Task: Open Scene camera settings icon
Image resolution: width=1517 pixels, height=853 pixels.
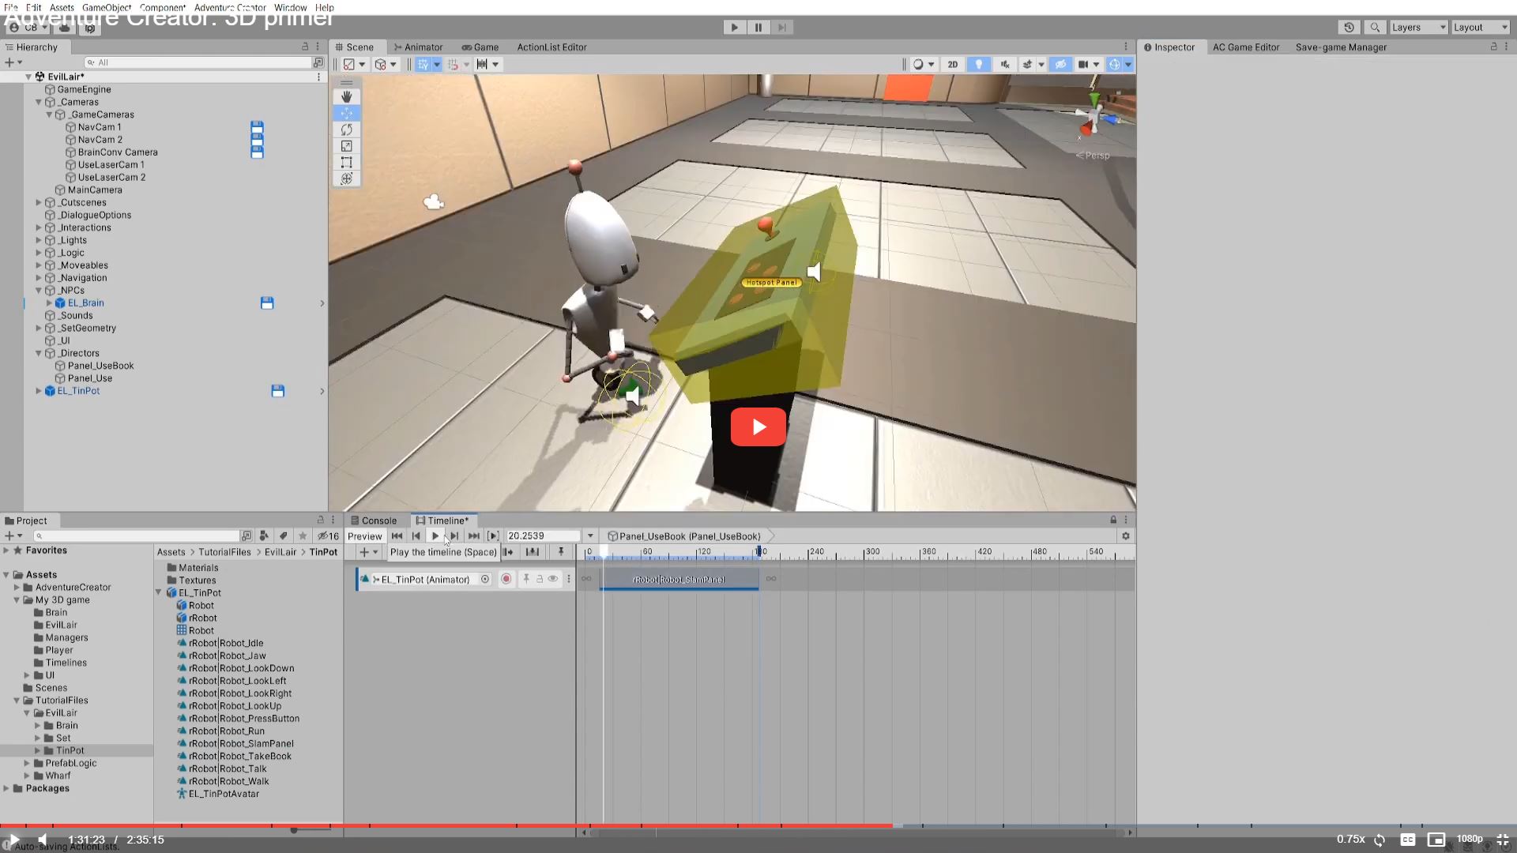Action: pyautogui.click(x=1083, y=65)
